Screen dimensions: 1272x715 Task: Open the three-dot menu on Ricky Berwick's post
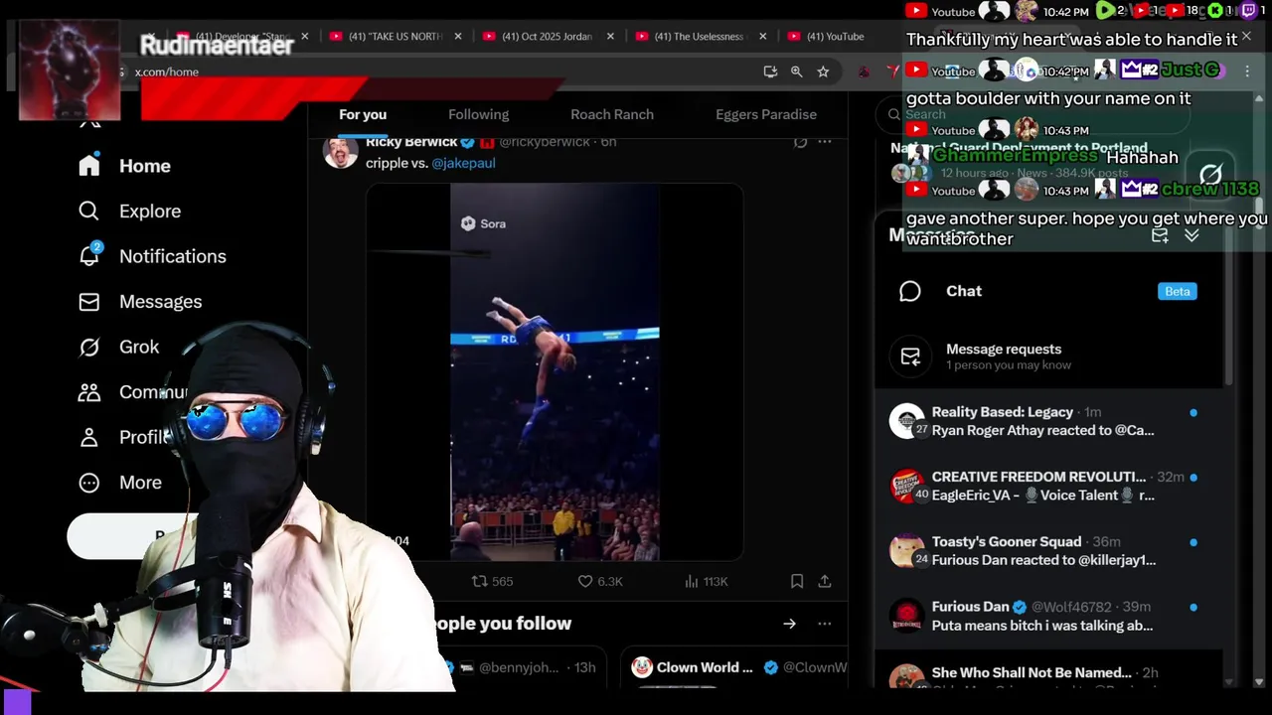click(x=824, y=142)
